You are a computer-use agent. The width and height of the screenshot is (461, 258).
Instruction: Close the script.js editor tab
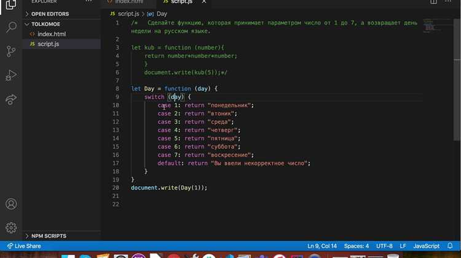(x=203, y=2)
